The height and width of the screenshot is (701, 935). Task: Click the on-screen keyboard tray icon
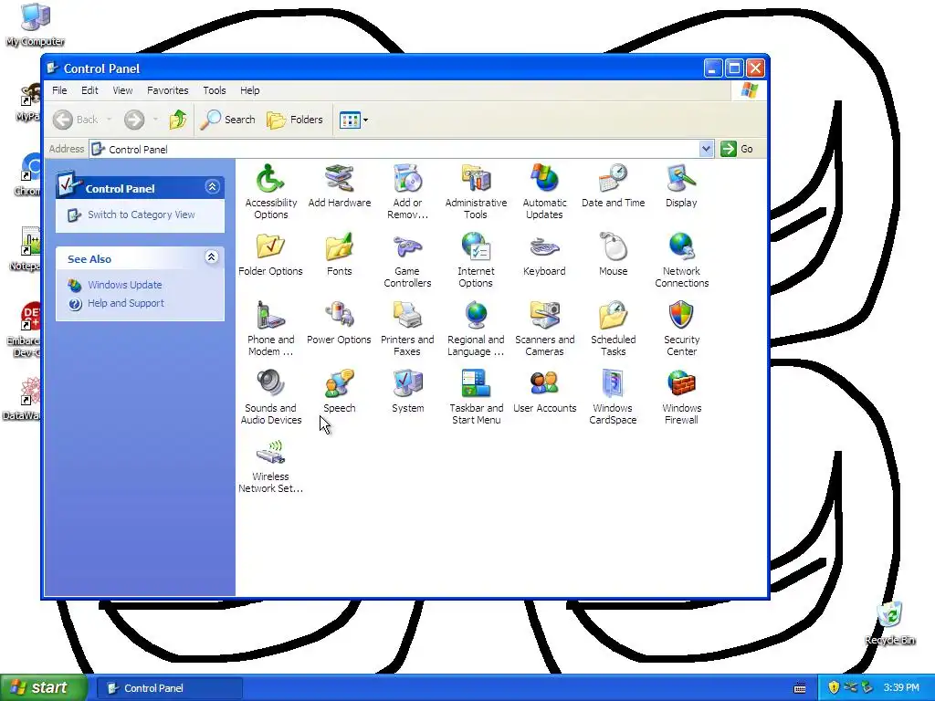point(800,688)
